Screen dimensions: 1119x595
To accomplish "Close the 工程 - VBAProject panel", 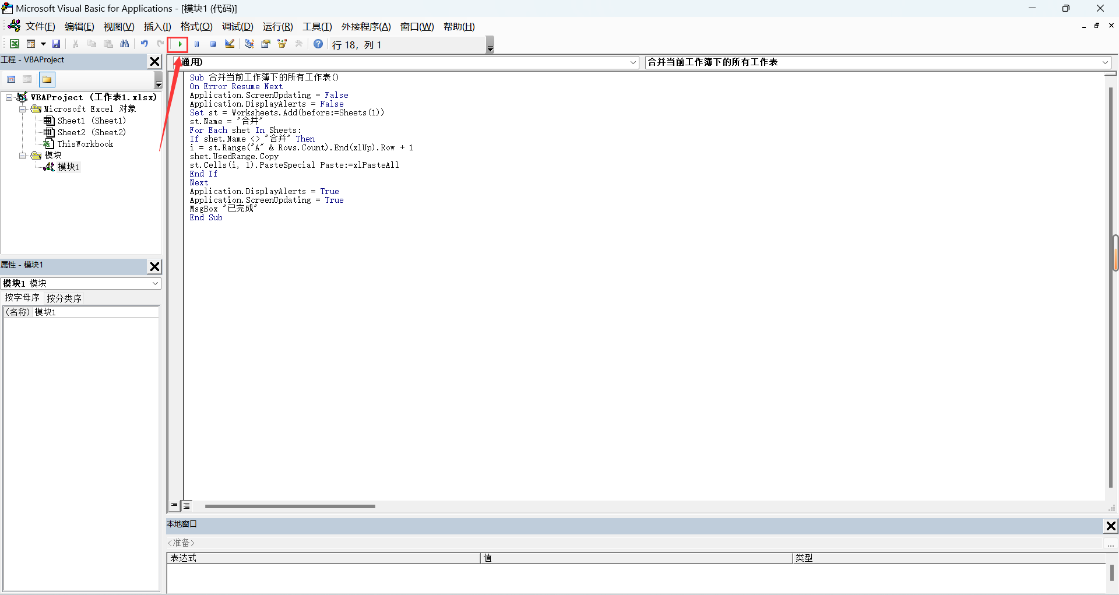I will pyautogui.click(x=154, y=61).
